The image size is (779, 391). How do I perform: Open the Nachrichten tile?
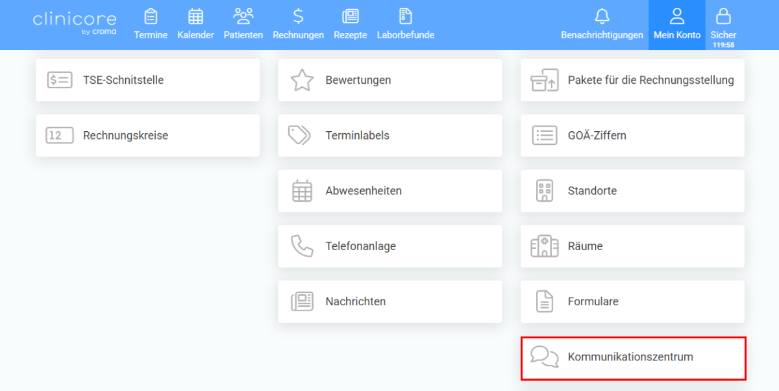pos(390,301)
